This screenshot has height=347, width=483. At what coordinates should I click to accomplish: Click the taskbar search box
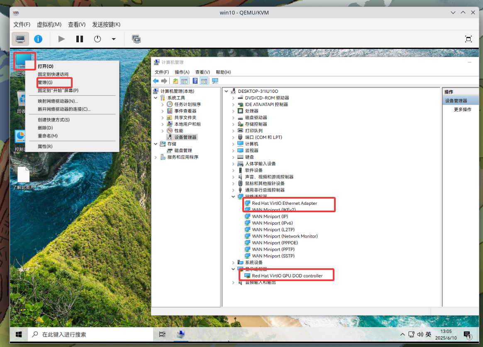point(90,335)
